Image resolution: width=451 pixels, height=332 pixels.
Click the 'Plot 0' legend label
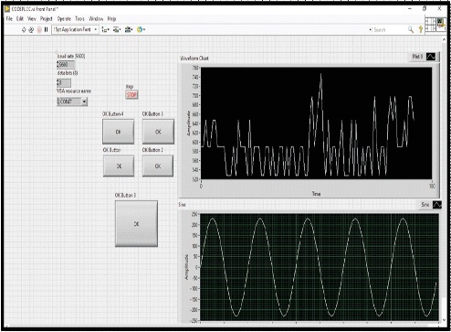tap(417, 57)
